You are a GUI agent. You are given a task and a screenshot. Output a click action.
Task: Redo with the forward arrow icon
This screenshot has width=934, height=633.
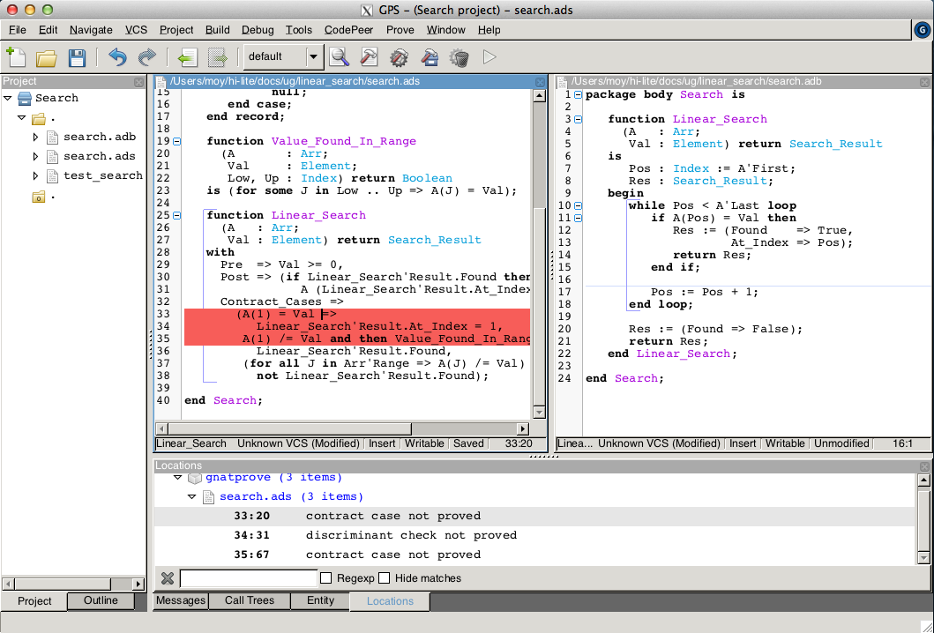pos(146,57)
